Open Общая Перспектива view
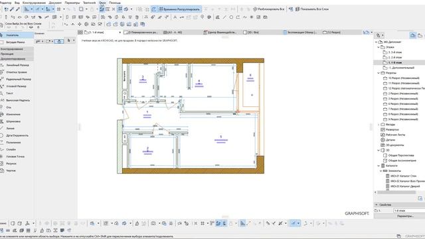Screen dimensions: 425x239 pyautogui.click(x=401, y=155)
